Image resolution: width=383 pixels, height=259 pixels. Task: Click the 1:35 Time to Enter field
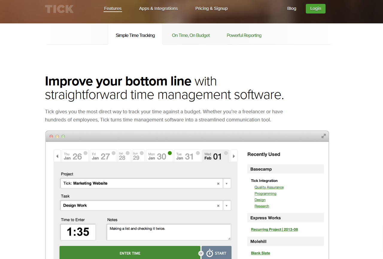[x=78, y=232]
